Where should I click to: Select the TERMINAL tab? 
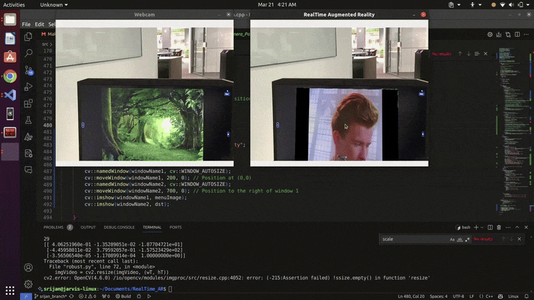point(152,227)
